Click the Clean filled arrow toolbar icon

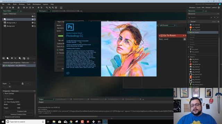point(33,8)
